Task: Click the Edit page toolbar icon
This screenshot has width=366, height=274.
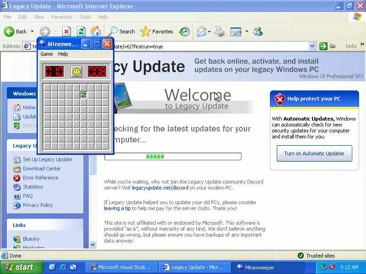Action: coord(236,32)
